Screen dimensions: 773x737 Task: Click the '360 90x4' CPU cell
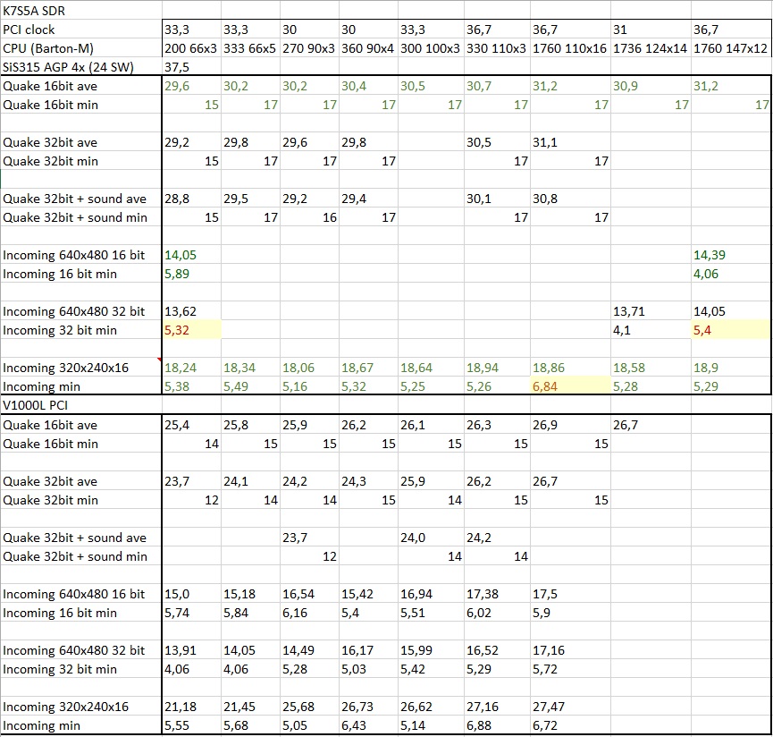tap(368, 48)
